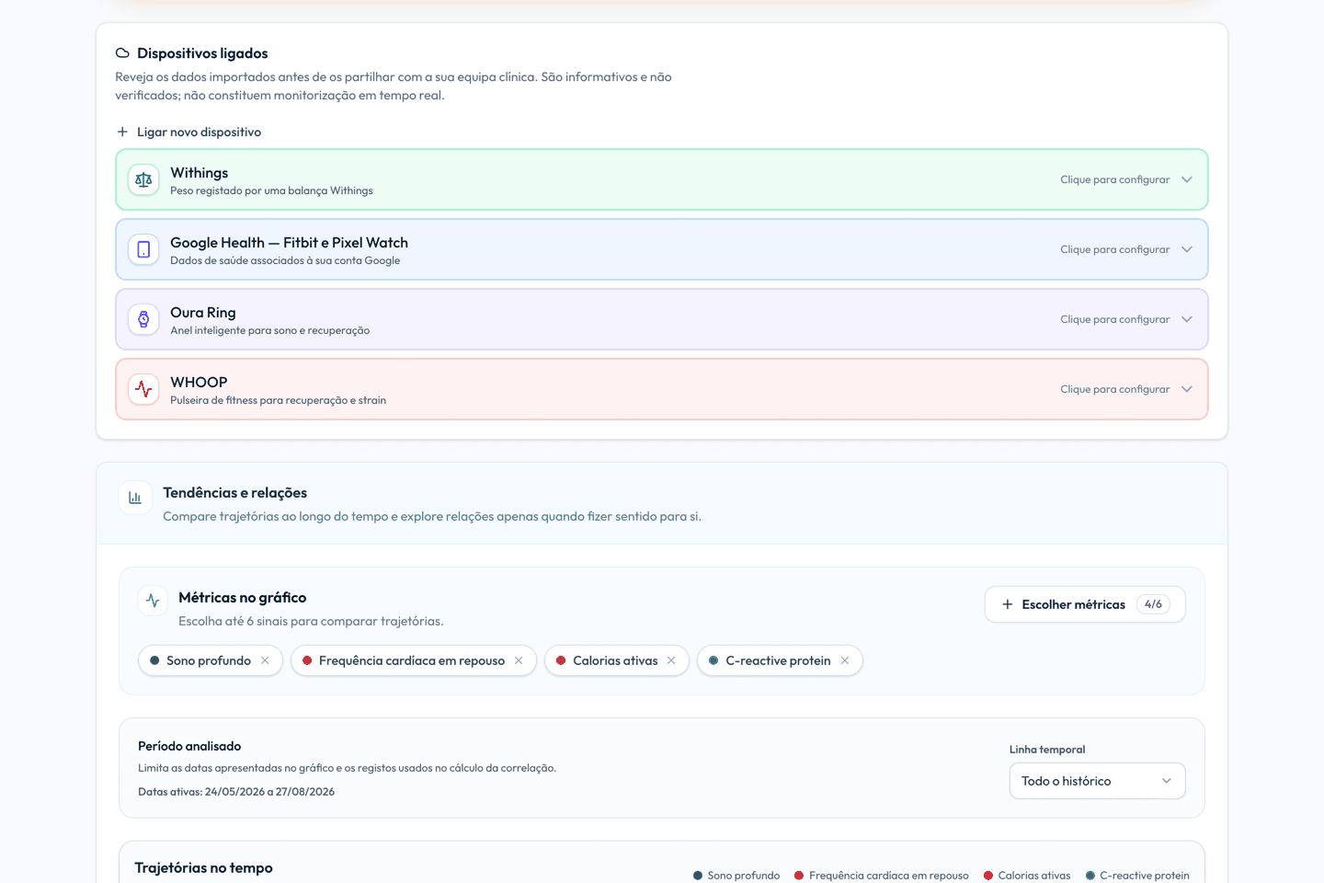This screenshot has width=1324, height=883.
Task: Click C-reactive protein legend entry in Trajetórias
Action: click(1137, 876)
